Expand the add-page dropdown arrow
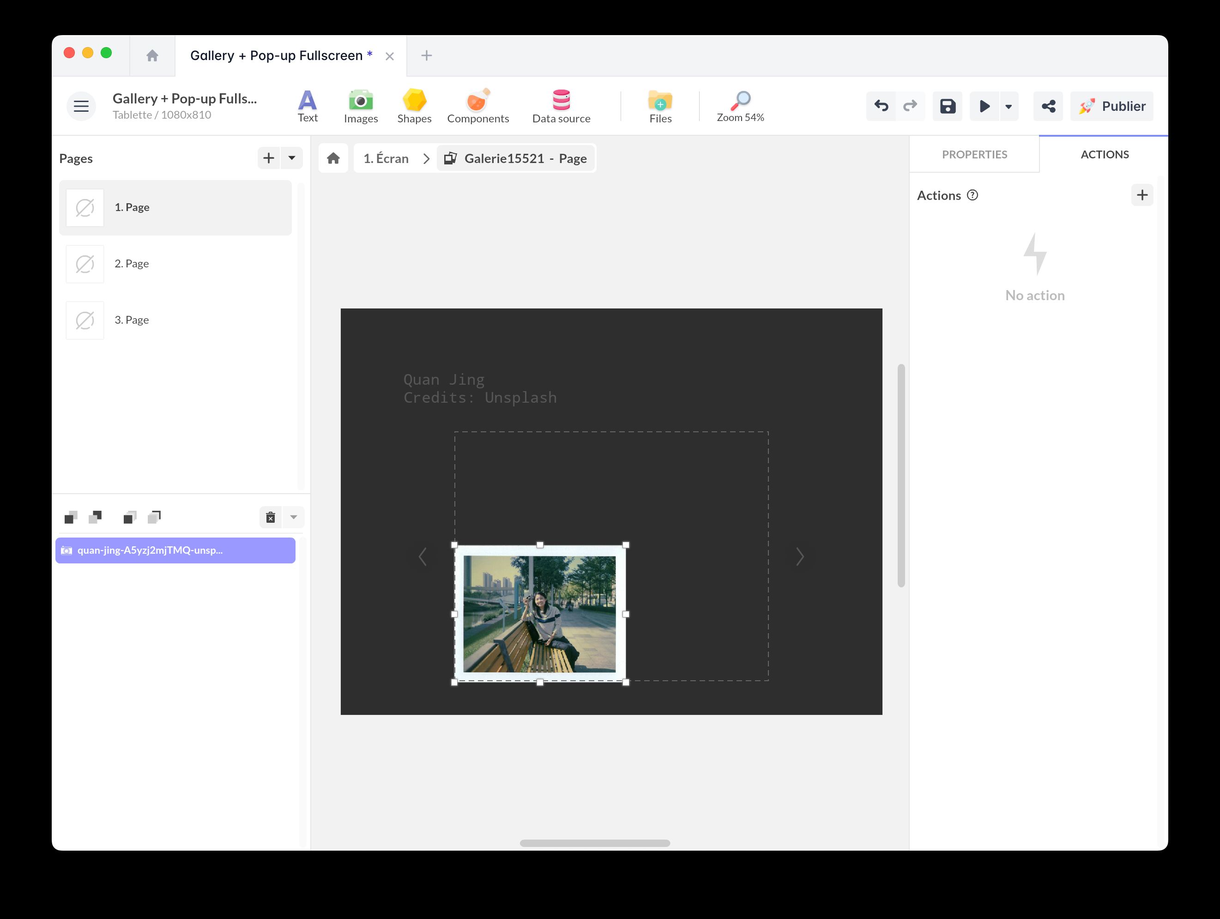This screenshot has height=919, width=1220. [x=292, y=158]
